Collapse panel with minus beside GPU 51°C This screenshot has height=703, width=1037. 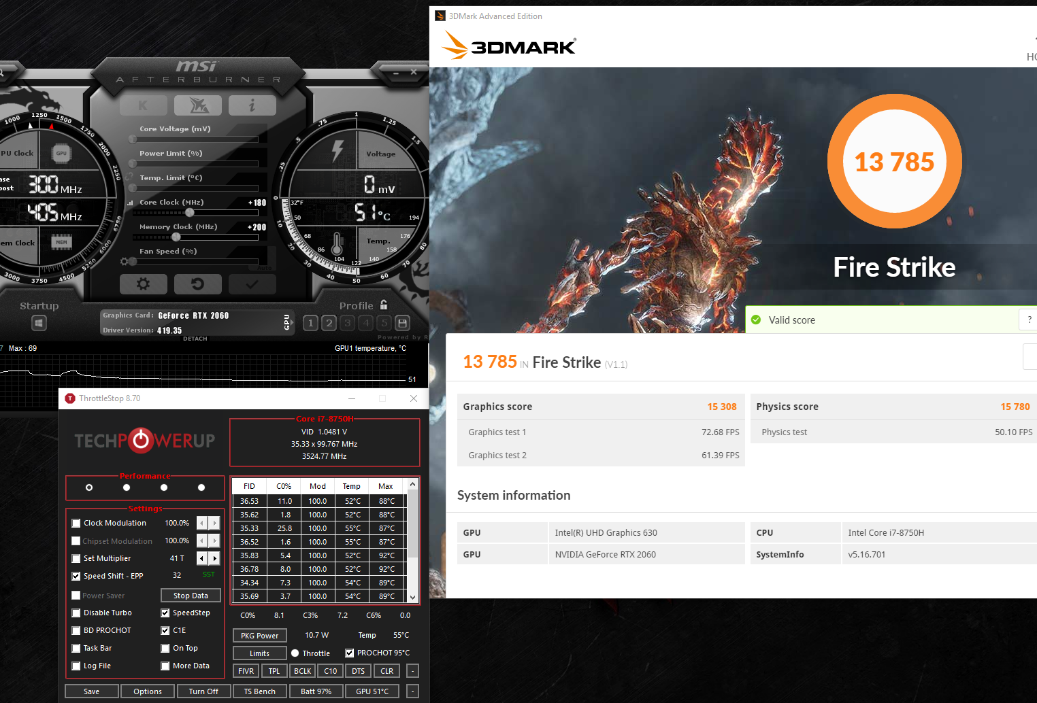pyautogui.click(x=412, y=691)
